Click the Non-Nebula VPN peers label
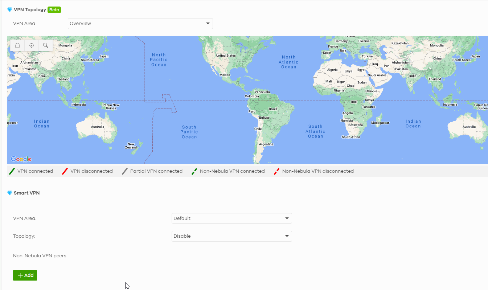Viewport: 488px width, 290px height. (x=40, y=256)
